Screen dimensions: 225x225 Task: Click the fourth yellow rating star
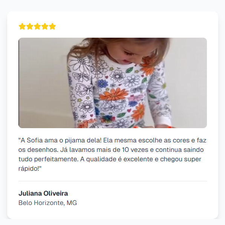(45, 26)
